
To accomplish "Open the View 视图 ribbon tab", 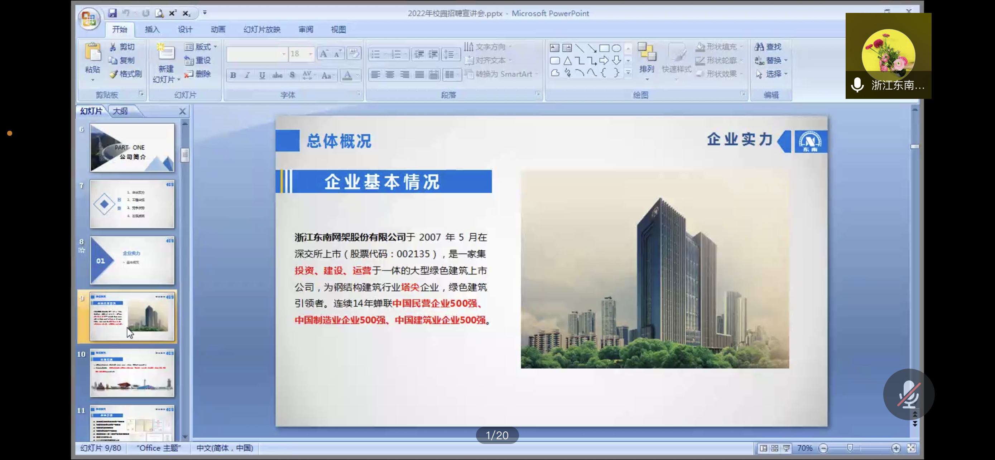I will 338,29.
